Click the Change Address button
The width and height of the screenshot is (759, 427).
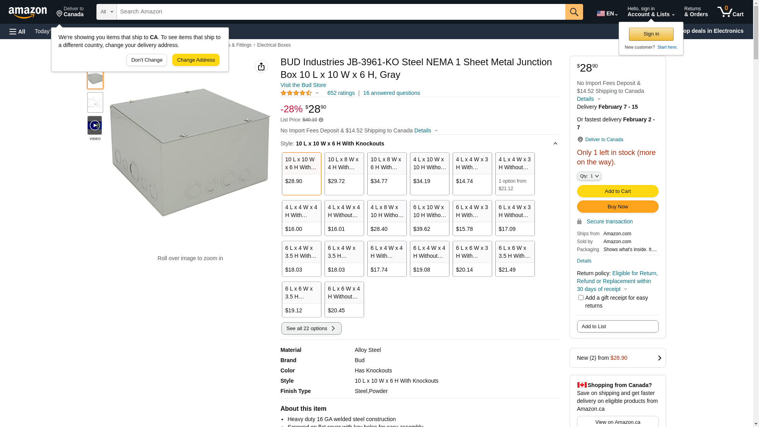pos(196,60)
